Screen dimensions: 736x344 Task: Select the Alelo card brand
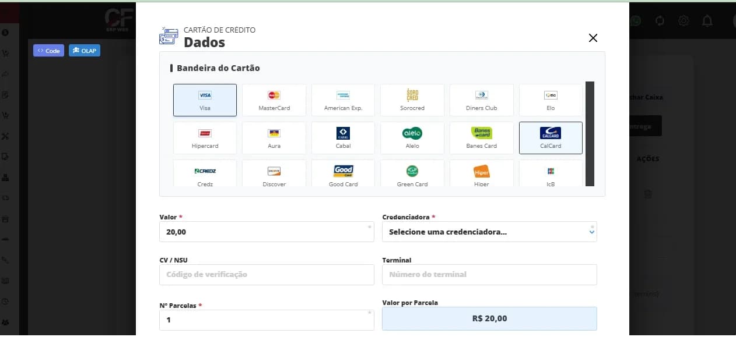(412, 138)
